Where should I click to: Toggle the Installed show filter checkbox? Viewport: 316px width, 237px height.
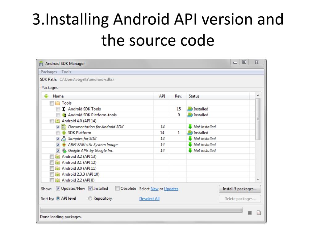(90, 189)
